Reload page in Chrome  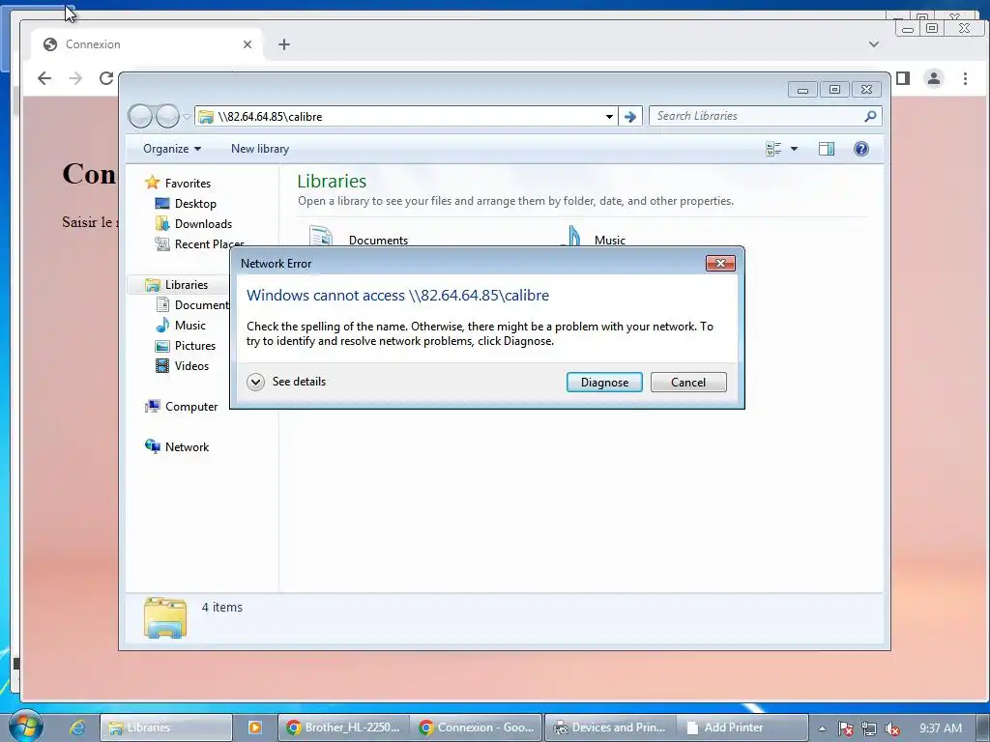coord(106,78)
